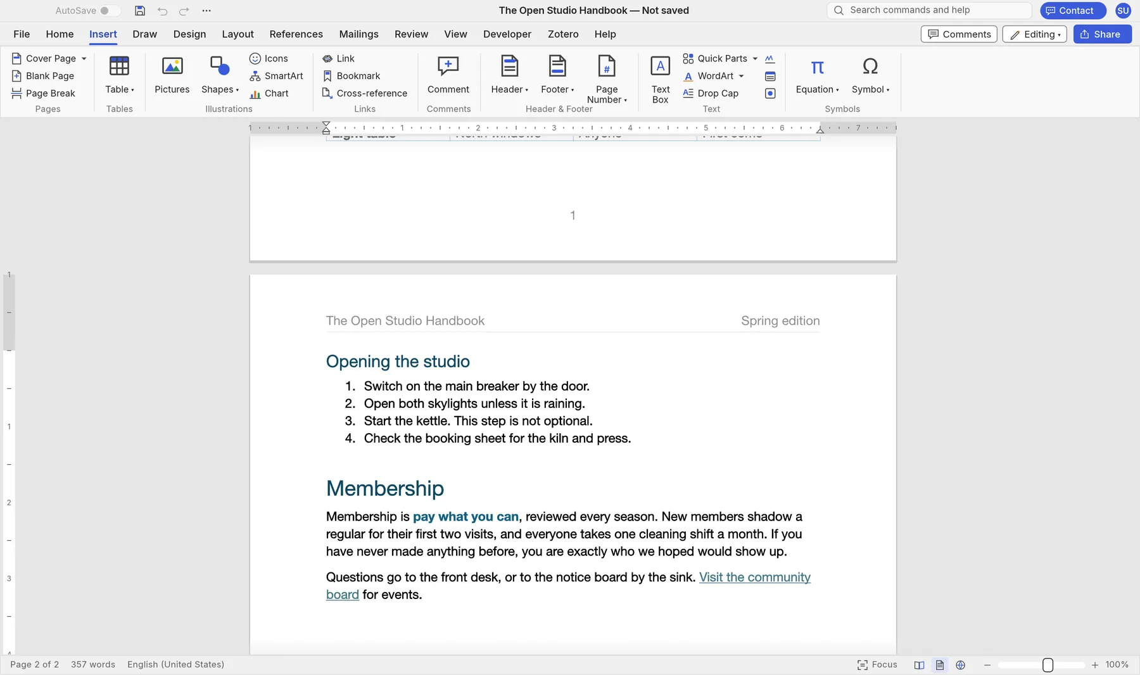Save the document with the disk icon
The width and height of the screenshot is (1140, 675).
click(x=140, y=11)
